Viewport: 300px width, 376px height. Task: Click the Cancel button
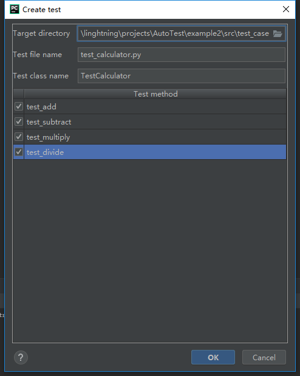point(264,357)
